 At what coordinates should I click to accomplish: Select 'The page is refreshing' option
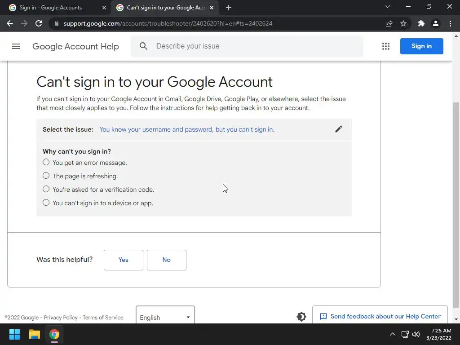46,176
